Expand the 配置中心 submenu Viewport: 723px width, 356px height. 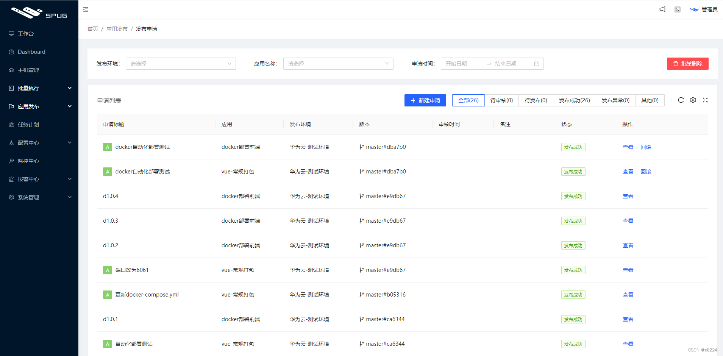39,143
